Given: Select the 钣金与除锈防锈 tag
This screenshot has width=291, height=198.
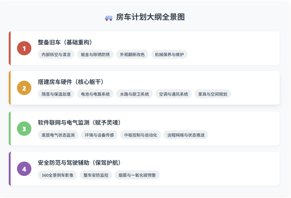Looking at the screenshot, I should coord(95,54).
